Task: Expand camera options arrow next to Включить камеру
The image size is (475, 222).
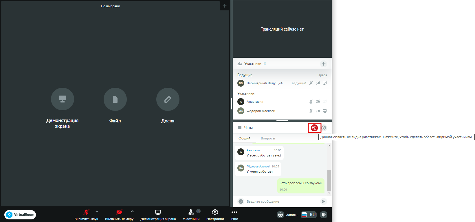Action: coord(132,212)
